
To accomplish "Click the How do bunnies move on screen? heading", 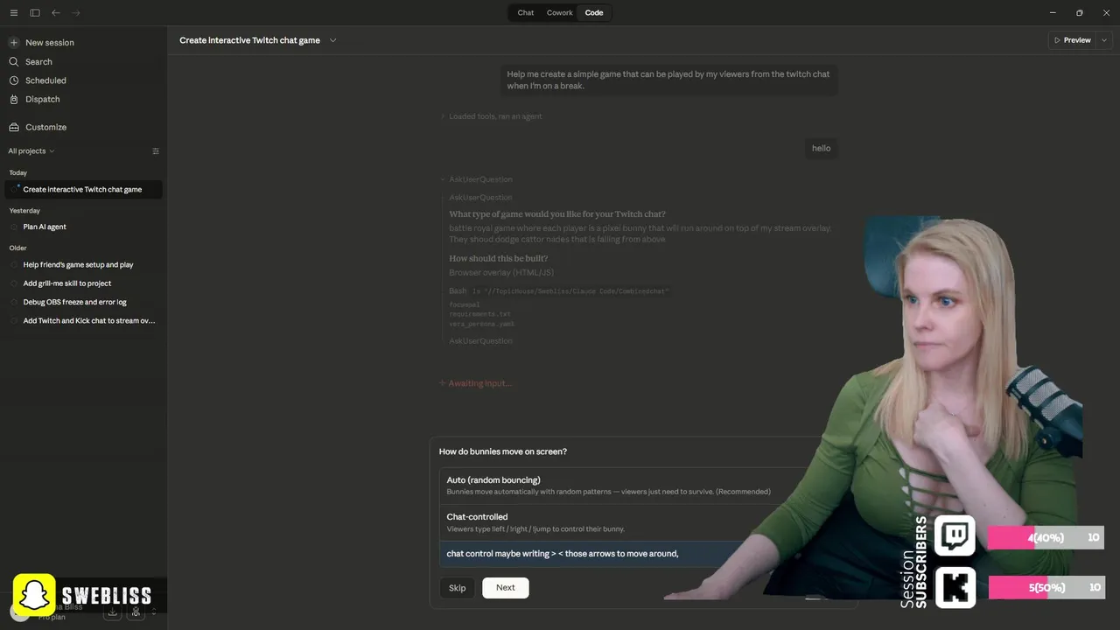I will pyautogui.click(x=503, y=451).
